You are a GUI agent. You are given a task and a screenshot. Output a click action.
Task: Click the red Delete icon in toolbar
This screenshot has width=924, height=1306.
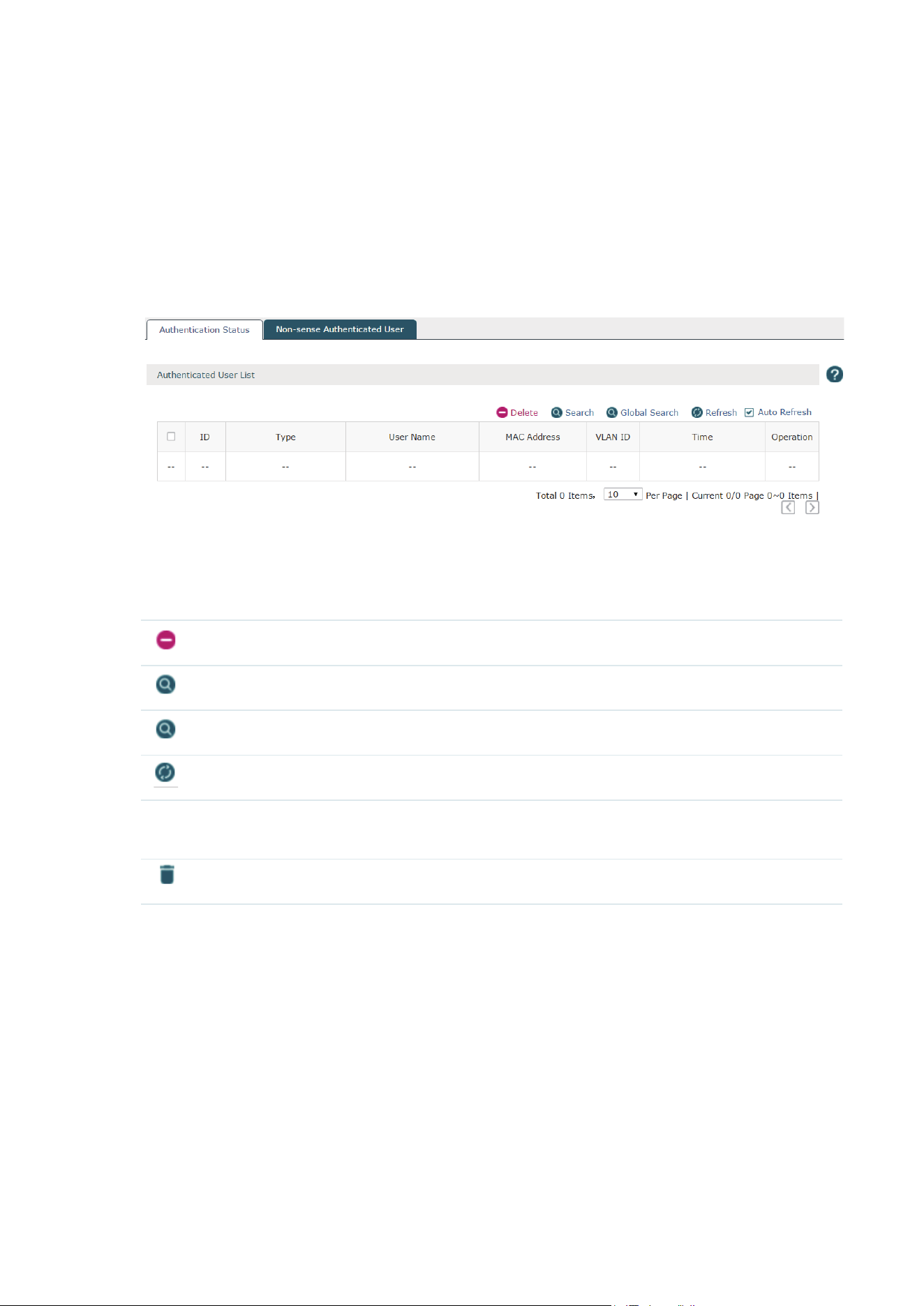[502, 412]
